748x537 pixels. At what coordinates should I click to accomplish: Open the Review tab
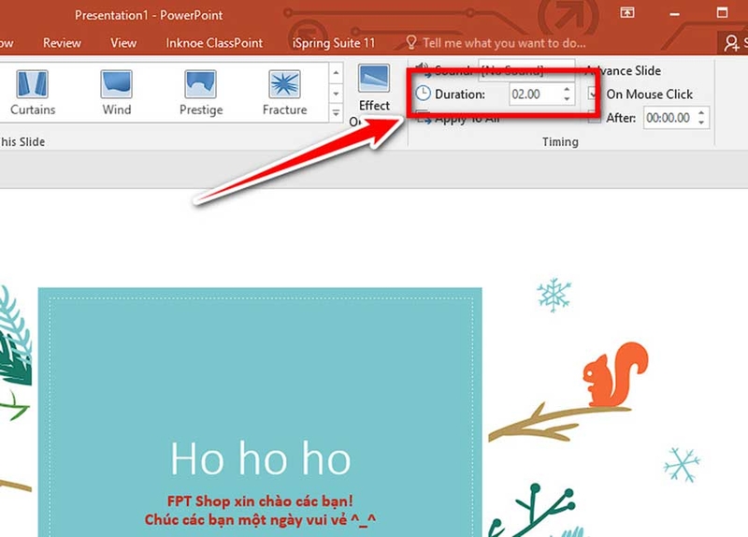coord(62,43)
